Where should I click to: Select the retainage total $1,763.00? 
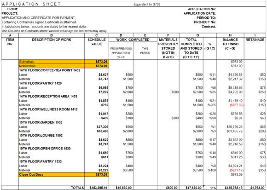point(258,188)
